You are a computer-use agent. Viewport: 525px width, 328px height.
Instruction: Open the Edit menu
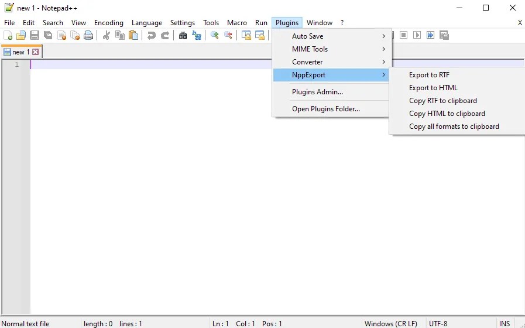(29, 23)
